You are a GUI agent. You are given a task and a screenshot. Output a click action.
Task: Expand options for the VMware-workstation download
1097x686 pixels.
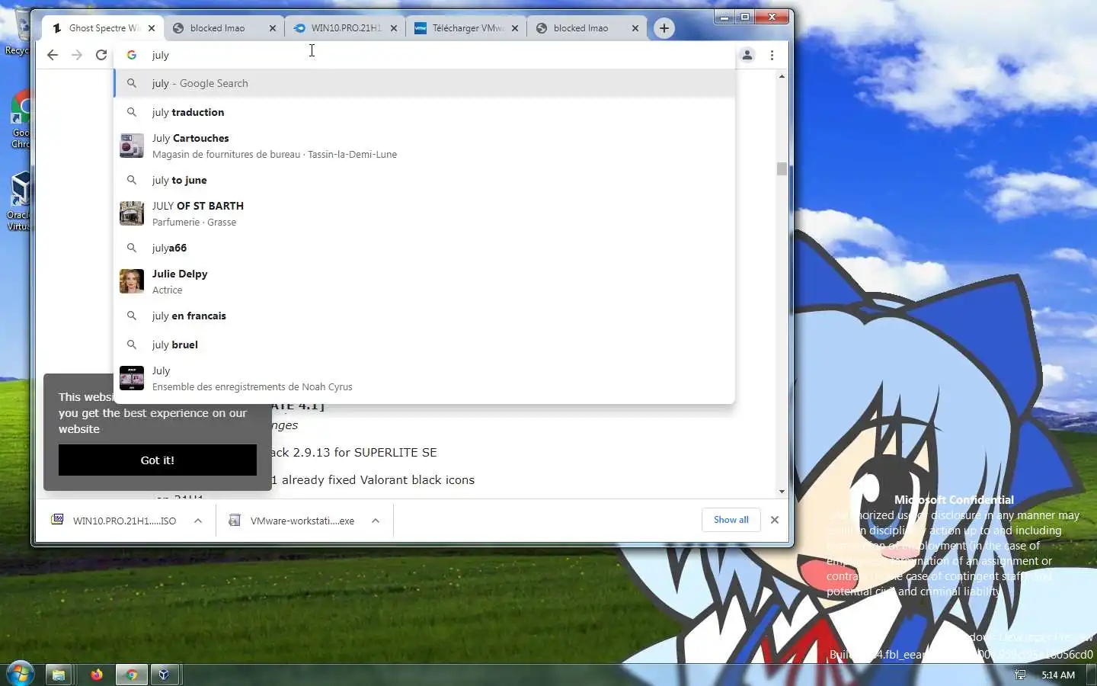click(376, 521)
